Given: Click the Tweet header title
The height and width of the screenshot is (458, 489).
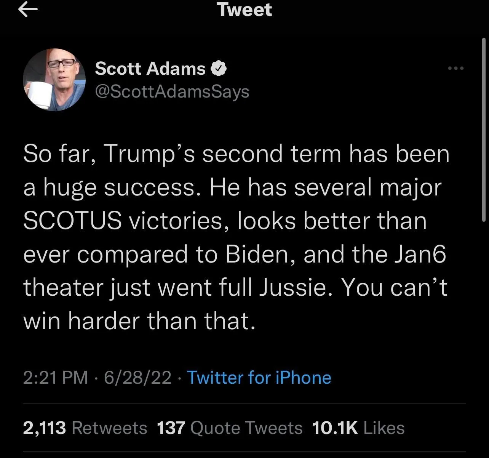Looking at the screenshot, I should click(244, 10).
